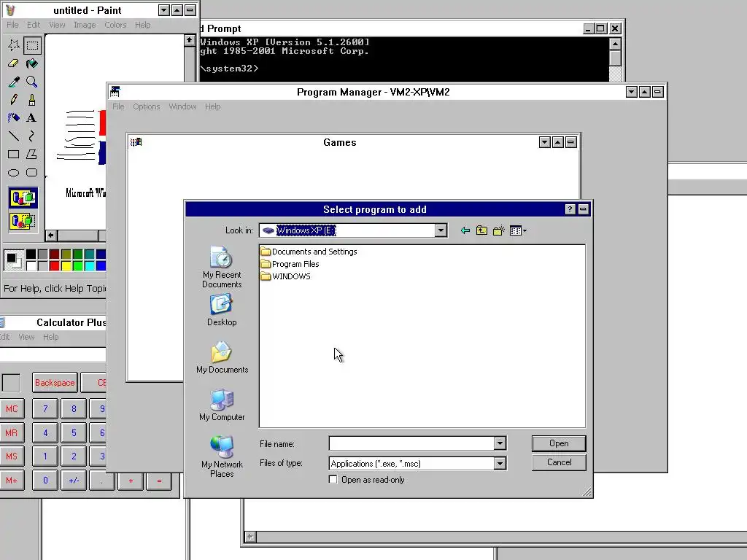This screenshot has width=747, height=560.
Task: Open the View menu in Calculator Plus
Action: tap(26, 337)
